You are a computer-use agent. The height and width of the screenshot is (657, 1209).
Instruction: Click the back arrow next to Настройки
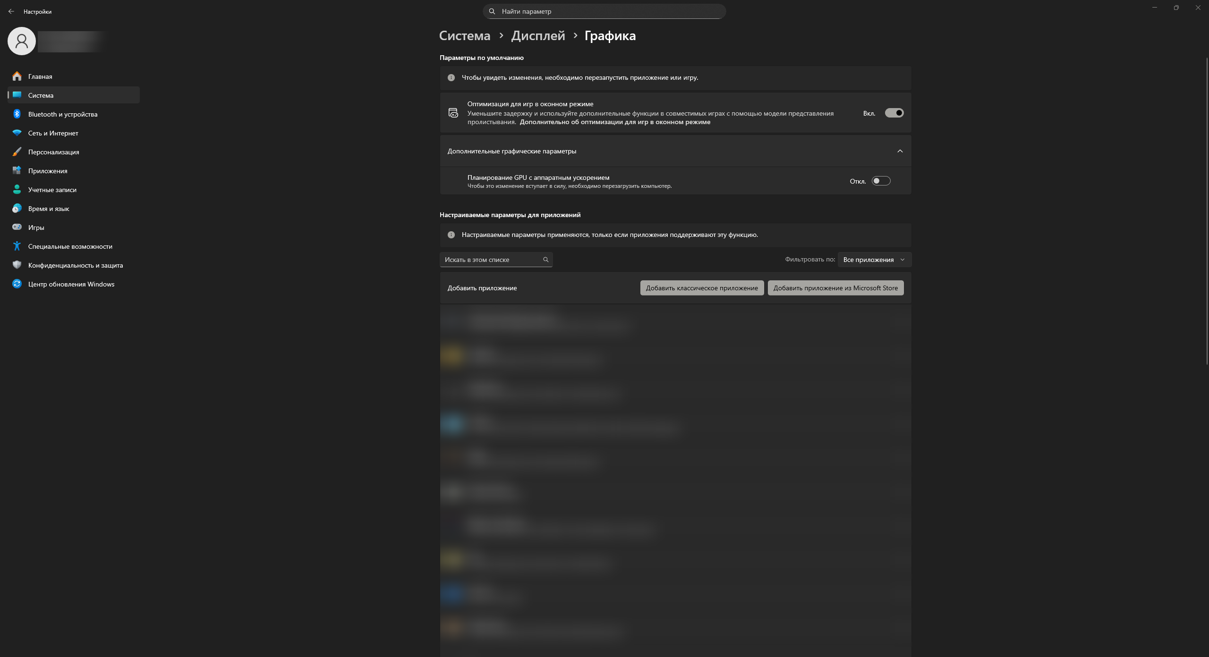point(11,11)
